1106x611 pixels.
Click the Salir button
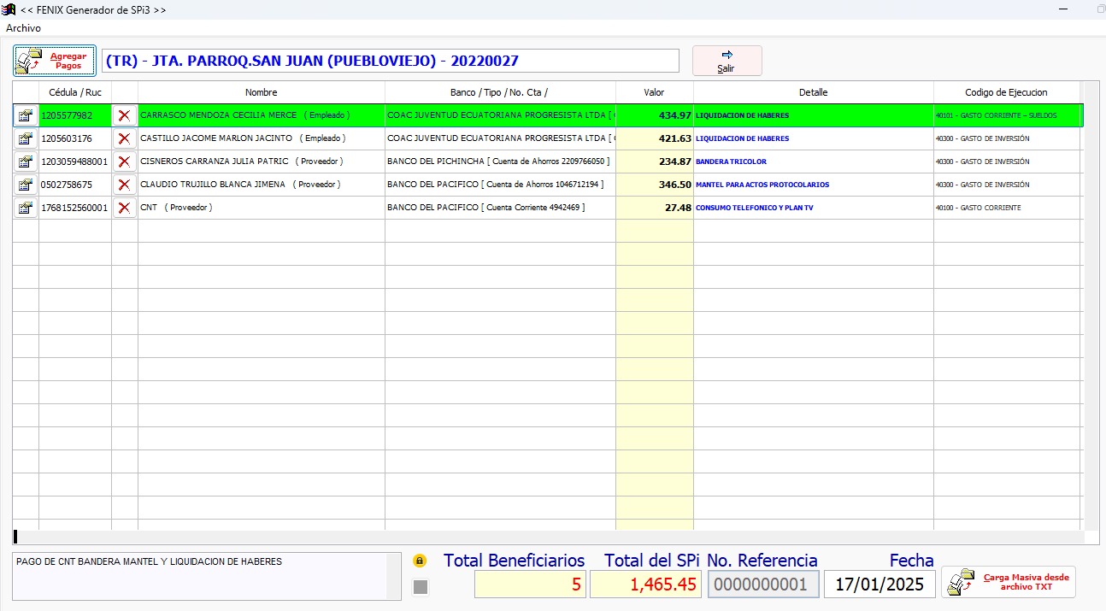coord(727,61)
